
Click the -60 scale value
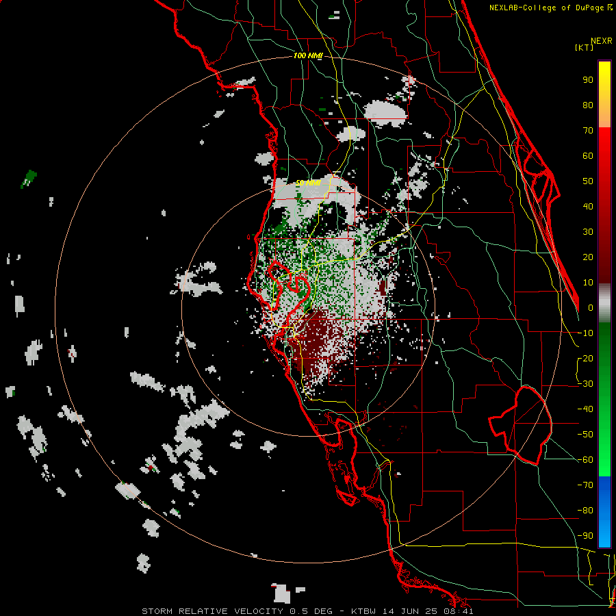585,460
